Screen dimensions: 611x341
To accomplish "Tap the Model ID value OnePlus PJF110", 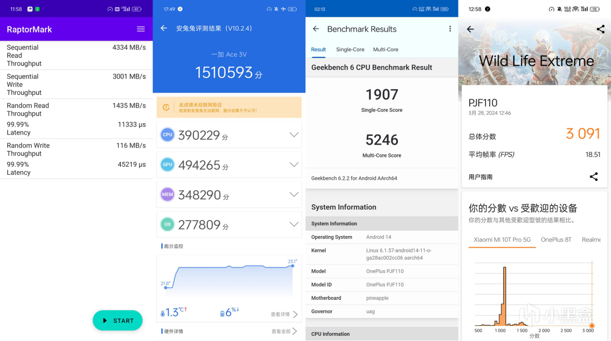I will pyautogui.click(x=385, y=285).
